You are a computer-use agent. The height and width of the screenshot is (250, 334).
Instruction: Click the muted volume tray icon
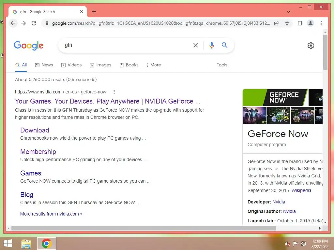pos(287,243)
